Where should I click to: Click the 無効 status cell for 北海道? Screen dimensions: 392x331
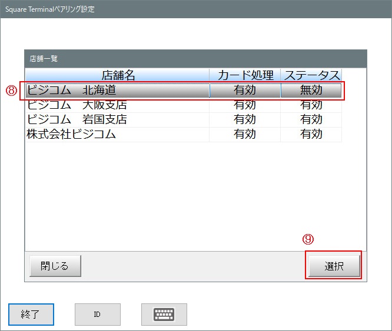pyautogui.click(x=311, y=91)
